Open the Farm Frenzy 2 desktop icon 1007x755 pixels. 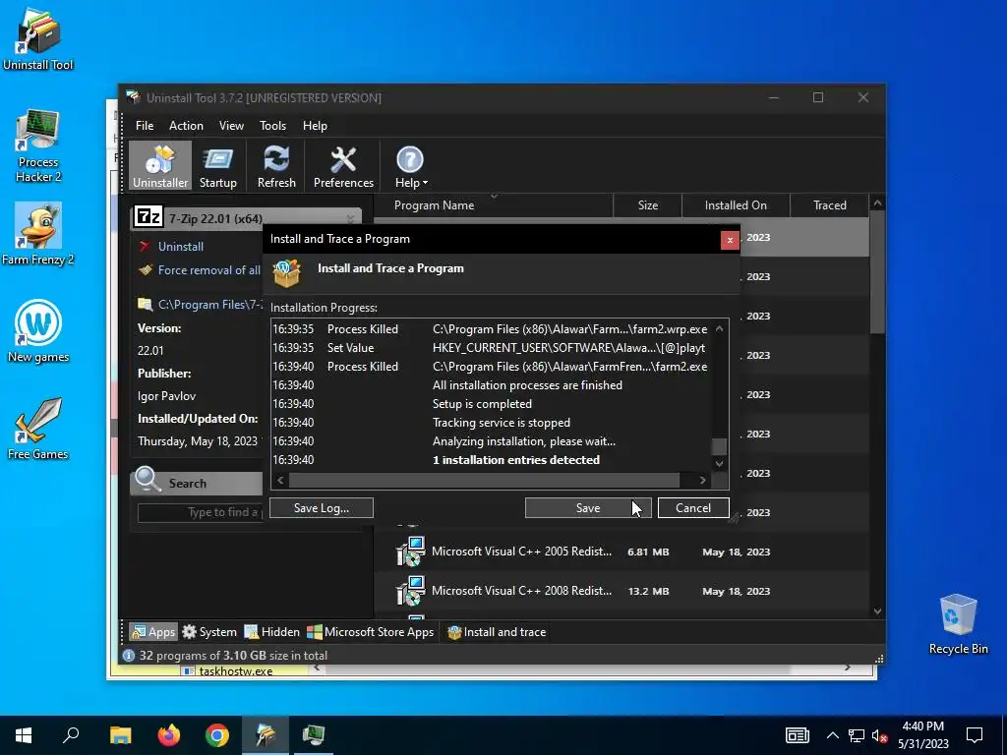tap(38, 234)
